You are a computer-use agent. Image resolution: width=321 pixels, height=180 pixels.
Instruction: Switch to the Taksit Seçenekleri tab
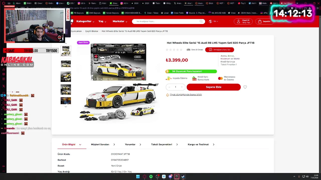(162, 144)
